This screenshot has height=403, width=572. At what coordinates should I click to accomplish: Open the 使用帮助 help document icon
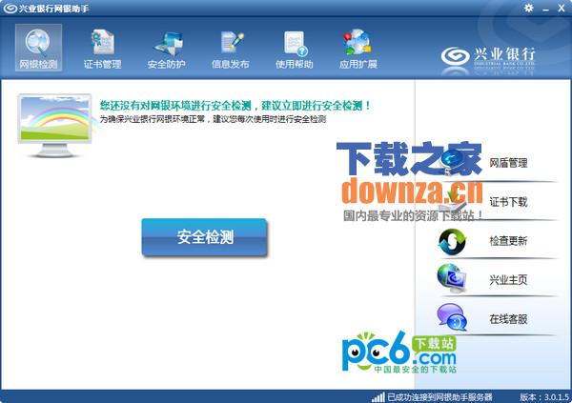click(x=296, y=43)
